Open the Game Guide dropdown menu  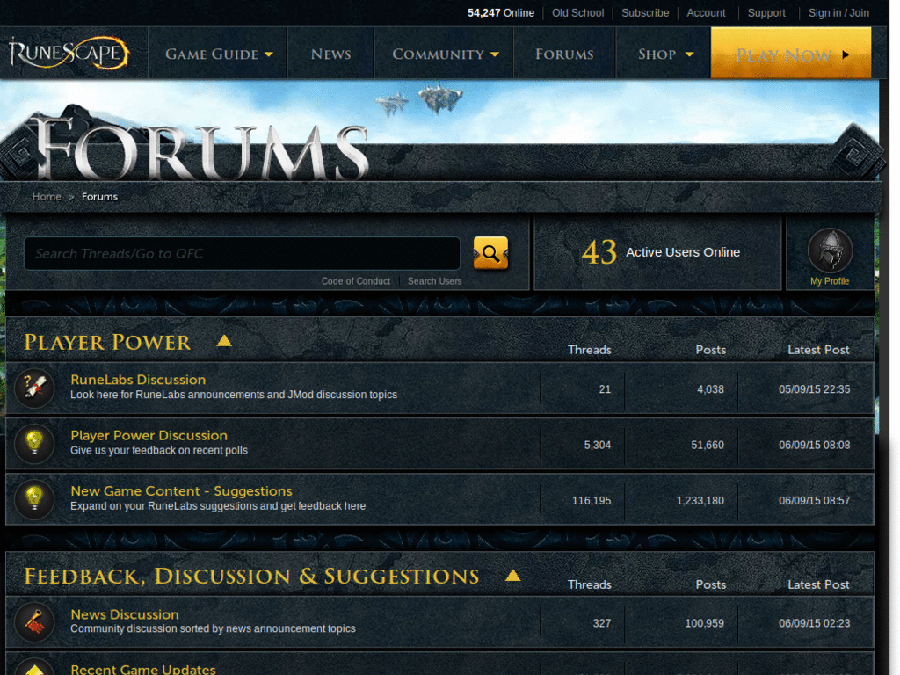(219, 54)
